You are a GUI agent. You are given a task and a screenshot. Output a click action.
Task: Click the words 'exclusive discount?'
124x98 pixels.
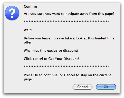(x=63, y=50)
